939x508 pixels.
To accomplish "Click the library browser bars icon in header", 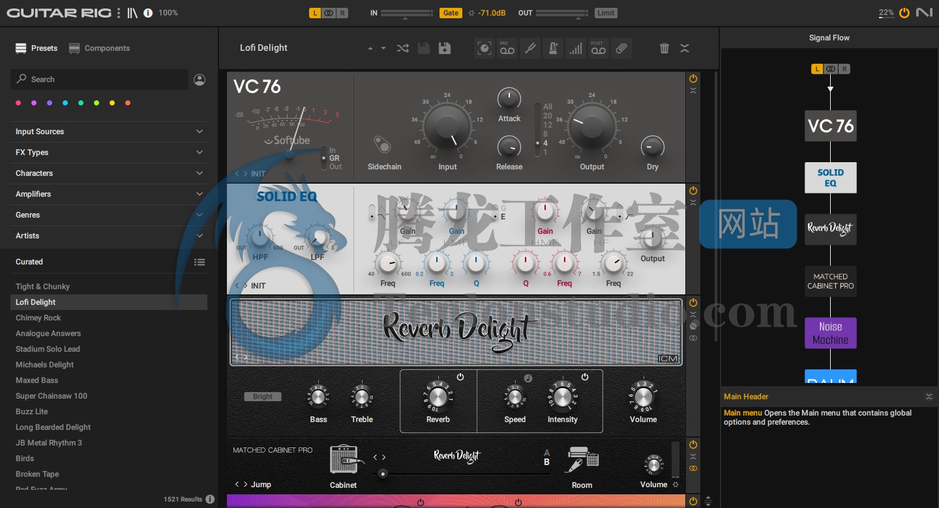I will pos(132,13).
